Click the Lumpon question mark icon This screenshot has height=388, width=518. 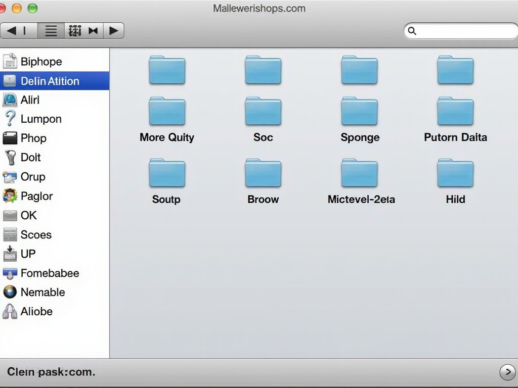[x=10, y=119]
